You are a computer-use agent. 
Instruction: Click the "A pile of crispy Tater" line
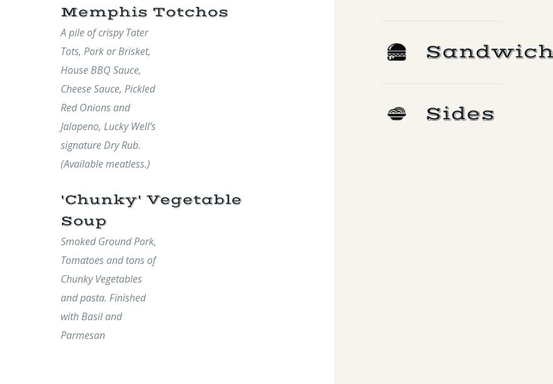104,33
